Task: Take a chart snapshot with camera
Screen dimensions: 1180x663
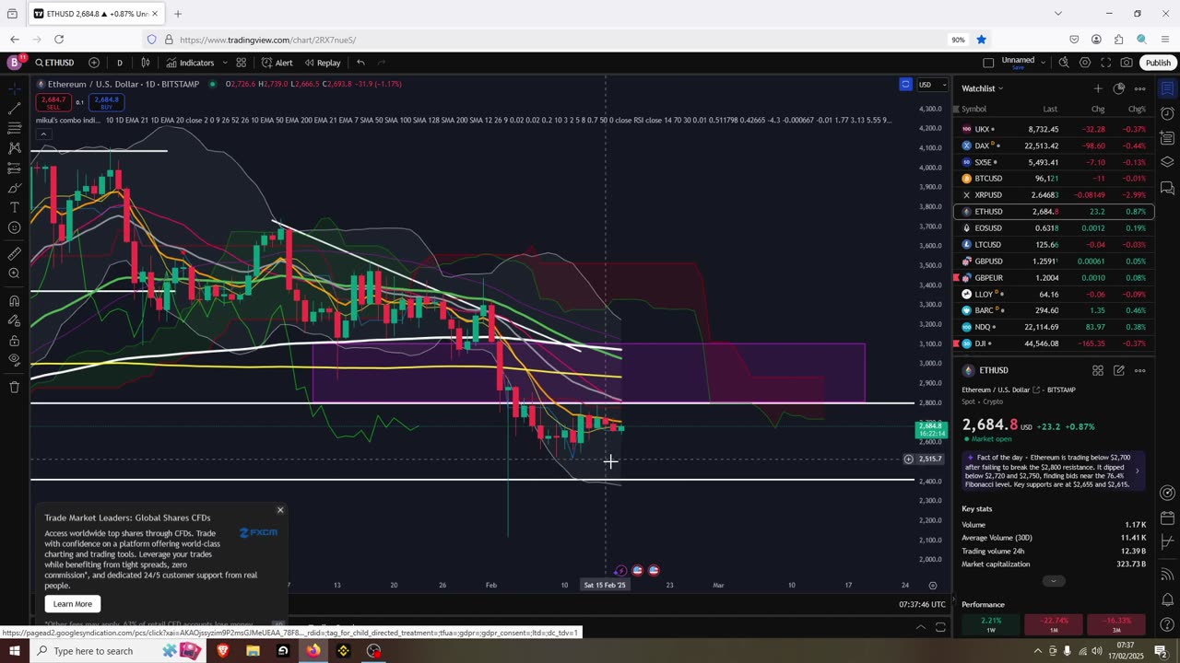Action: click(x=1127, y=63)
